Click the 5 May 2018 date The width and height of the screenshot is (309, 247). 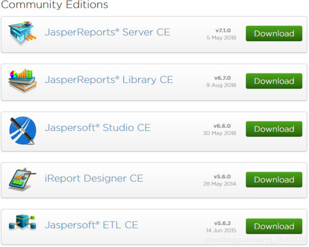coord(221,38)
